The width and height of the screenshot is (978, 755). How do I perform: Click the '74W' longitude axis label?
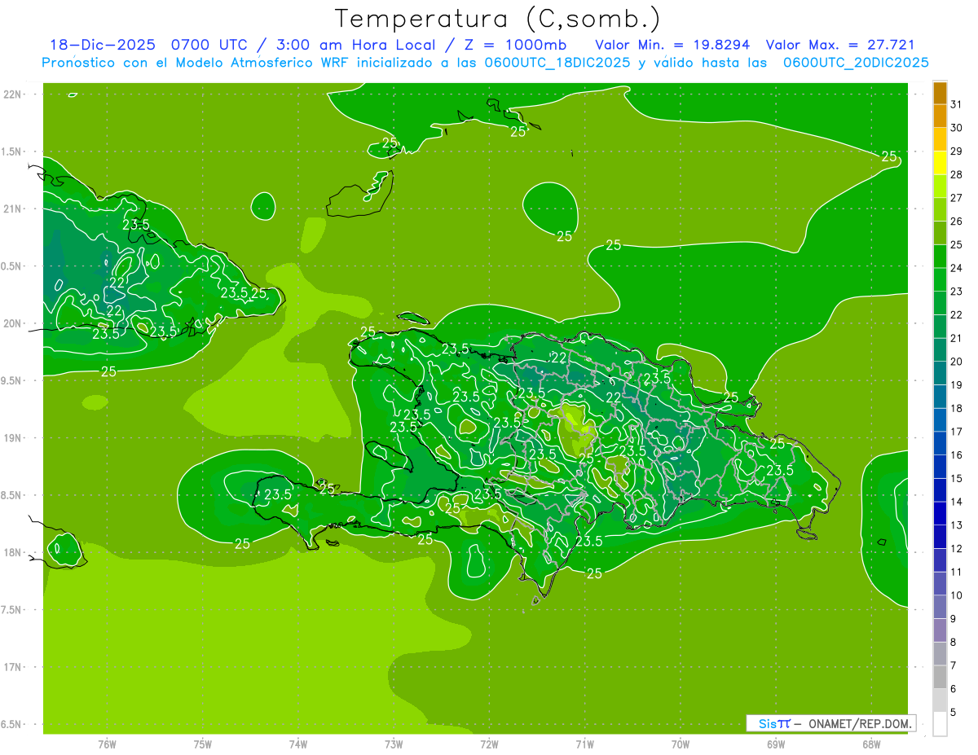tap(298, 744)
